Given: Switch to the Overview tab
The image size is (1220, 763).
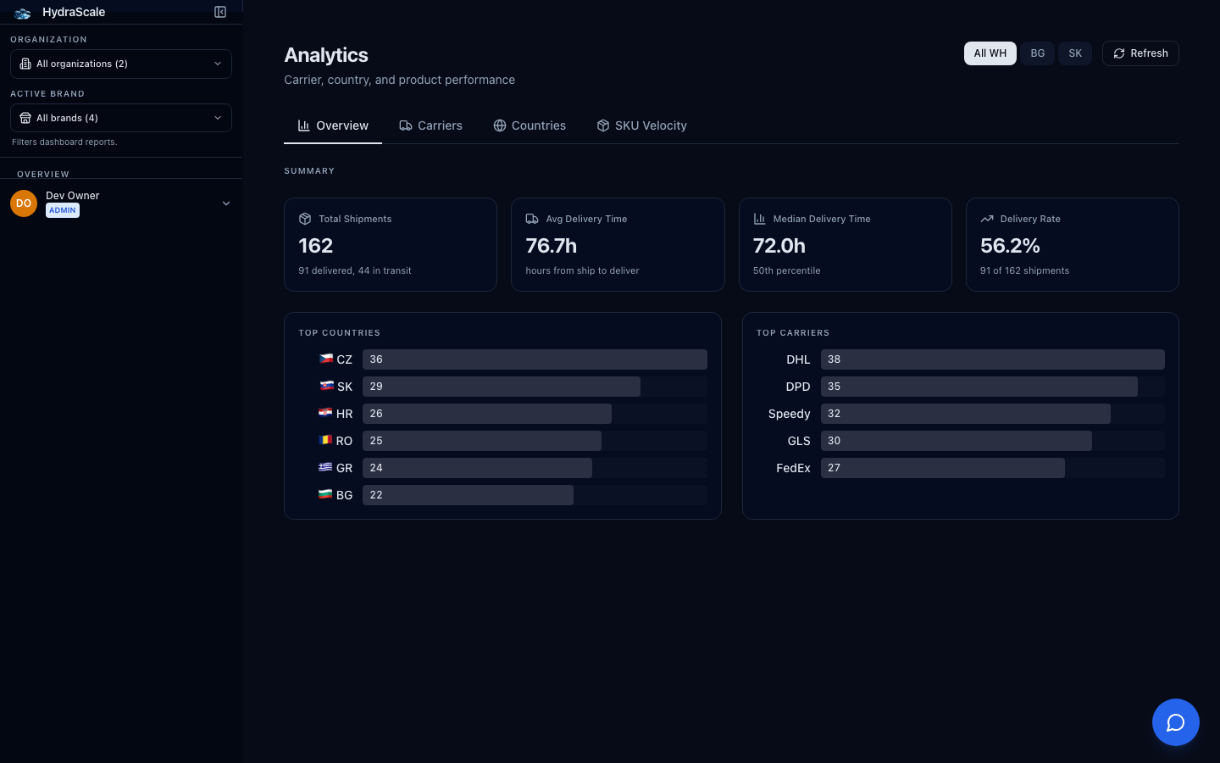Looking at the screenshot, I should click(333, 125).
